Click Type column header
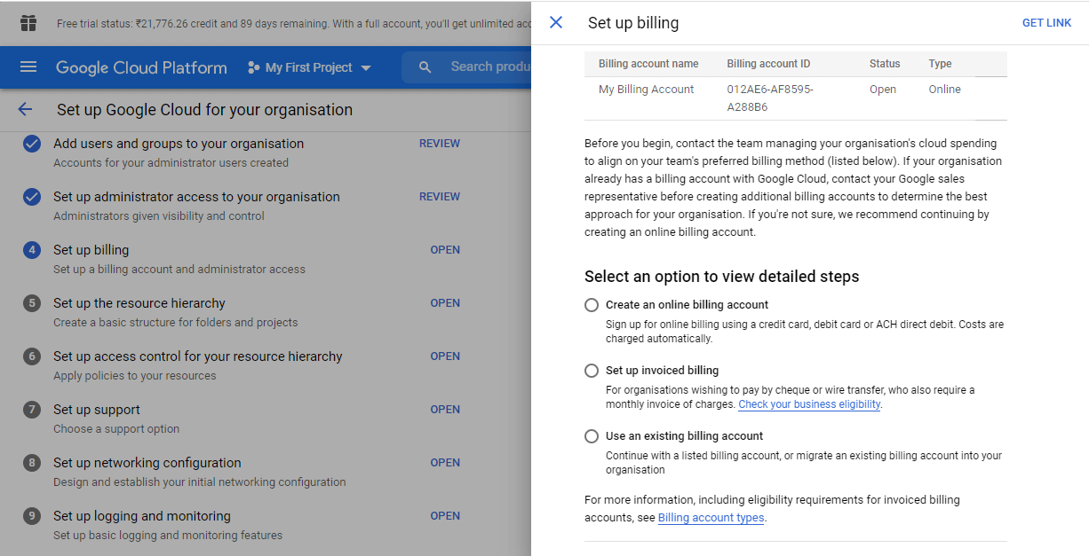This screenshot has width=1089, height=556. (x=940, y=64)
